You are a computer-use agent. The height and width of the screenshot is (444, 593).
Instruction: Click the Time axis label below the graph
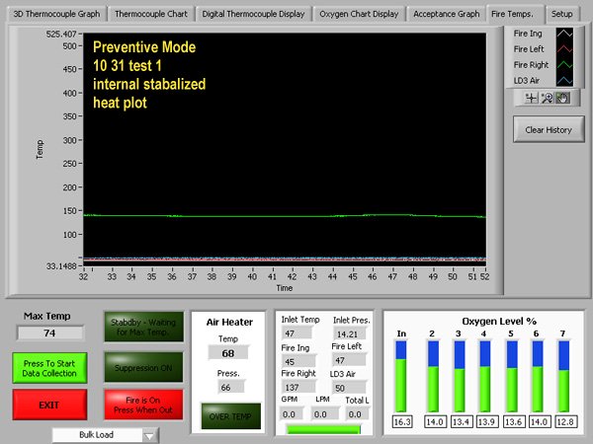point(285,288)
